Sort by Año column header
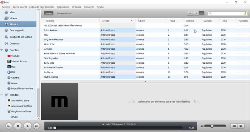 click(228, 21)
